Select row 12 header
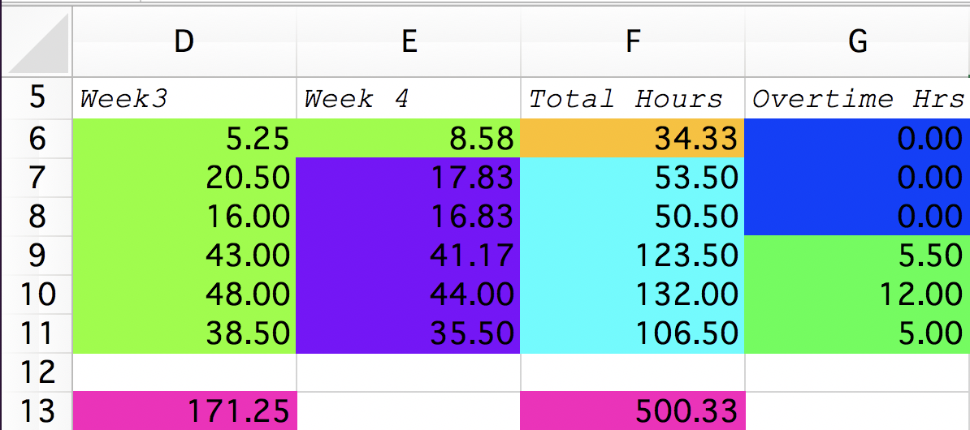This screenshot has width=970, height=430. point(37,372)
